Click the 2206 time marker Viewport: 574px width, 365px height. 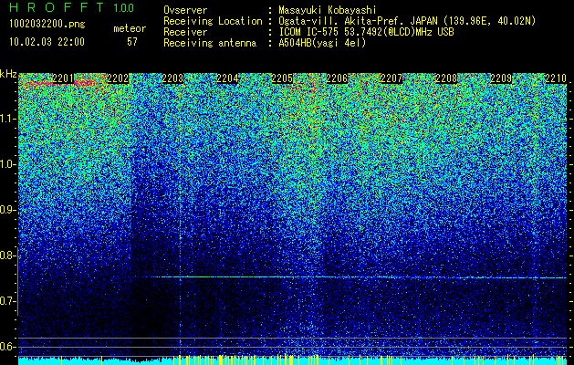[337, 78]
